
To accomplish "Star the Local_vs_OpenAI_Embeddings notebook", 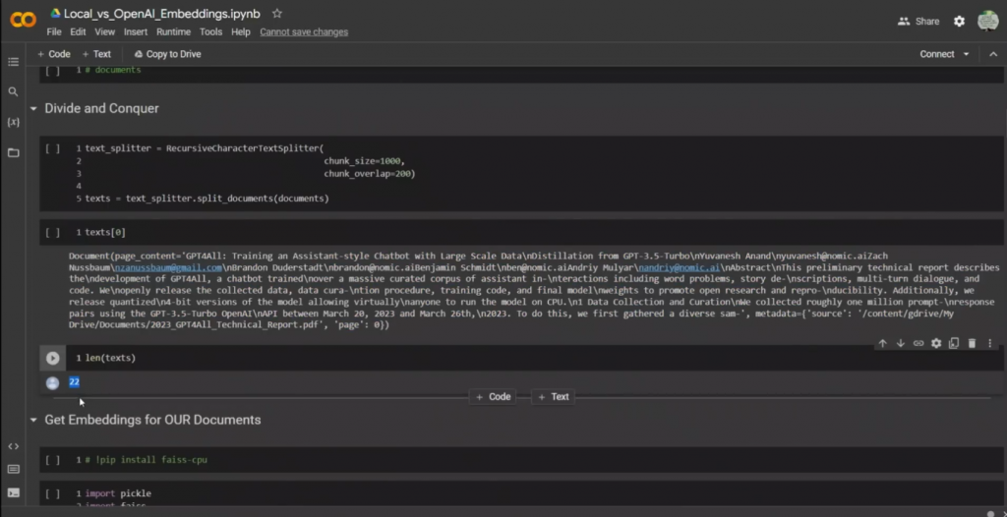I will (276, 14).
